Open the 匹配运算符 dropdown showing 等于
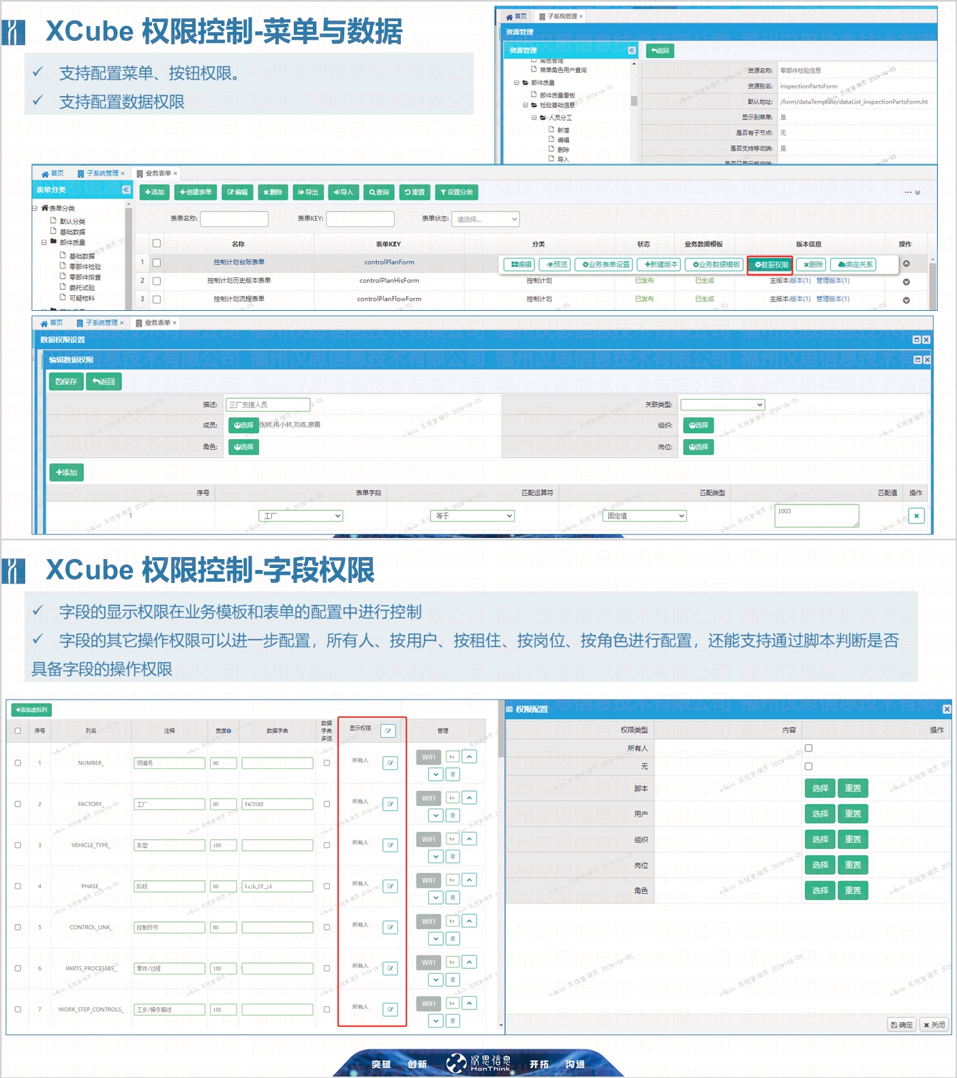This screenshot has width=957, height=1078. (472, 516)
